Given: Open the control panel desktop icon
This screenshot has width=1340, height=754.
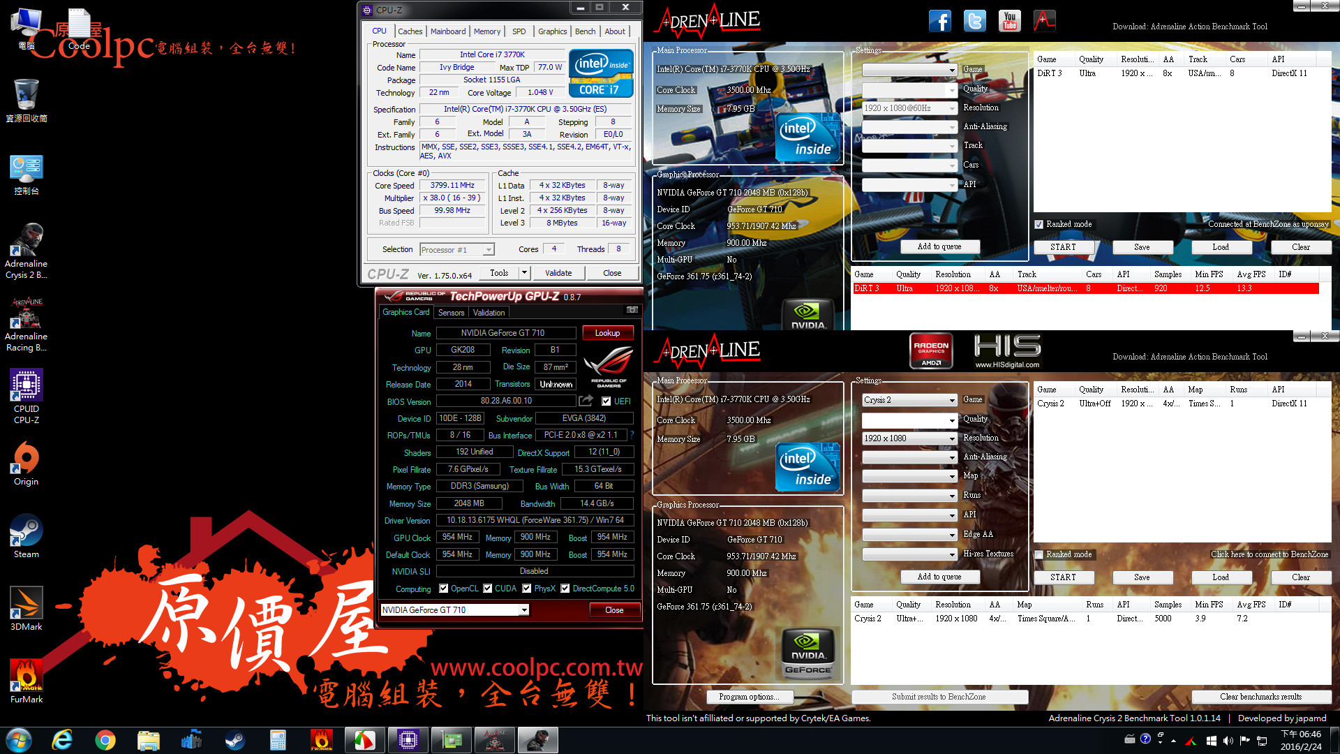Looking at the screenshot, I should pos(27,175).
